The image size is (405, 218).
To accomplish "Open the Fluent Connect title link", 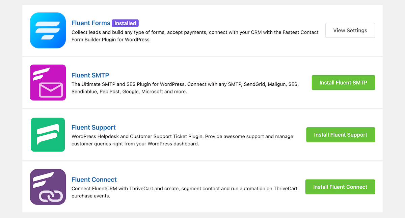I will [94, 180].
